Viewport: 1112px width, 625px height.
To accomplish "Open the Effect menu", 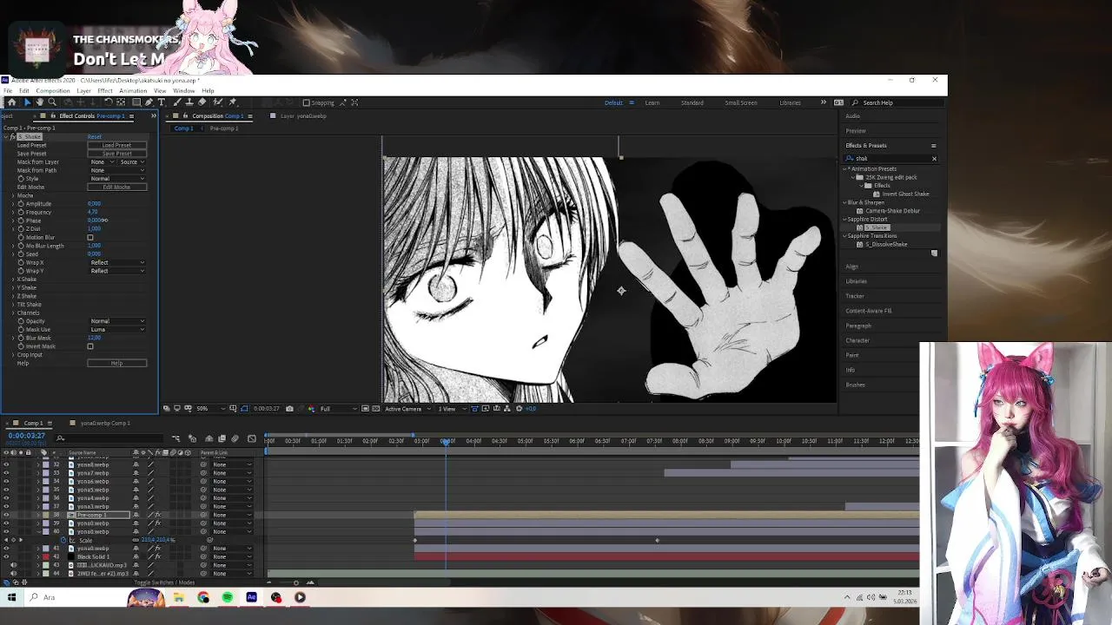I will [105, 90].
